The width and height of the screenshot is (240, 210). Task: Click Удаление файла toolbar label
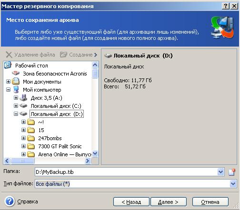point(35,55)
